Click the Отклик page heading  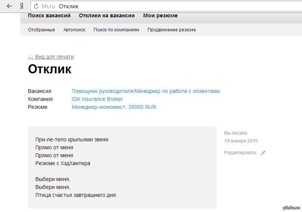click(50, 69)
